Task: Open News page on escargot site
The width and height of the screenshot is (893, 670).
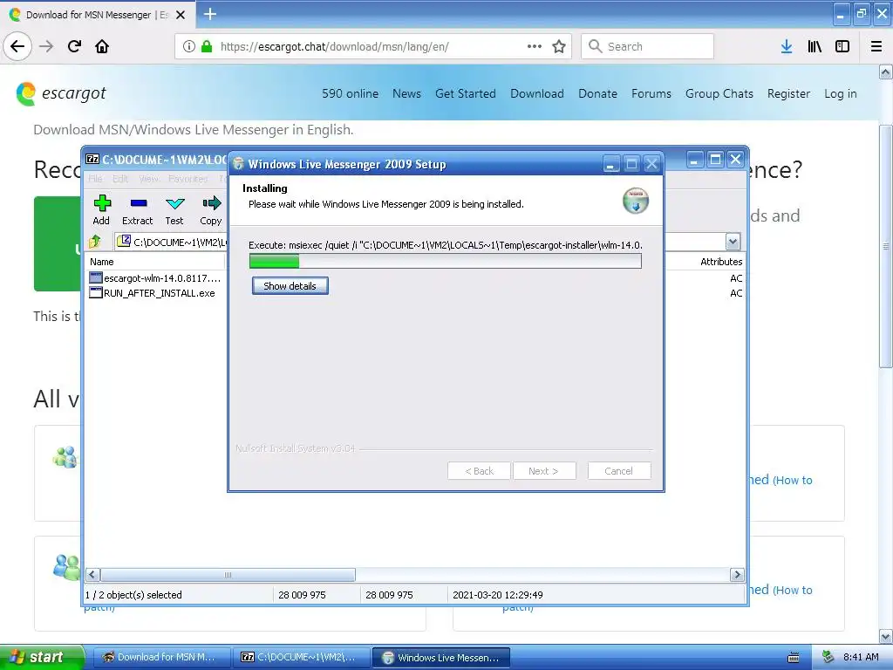Action: [x=406, y=93]
